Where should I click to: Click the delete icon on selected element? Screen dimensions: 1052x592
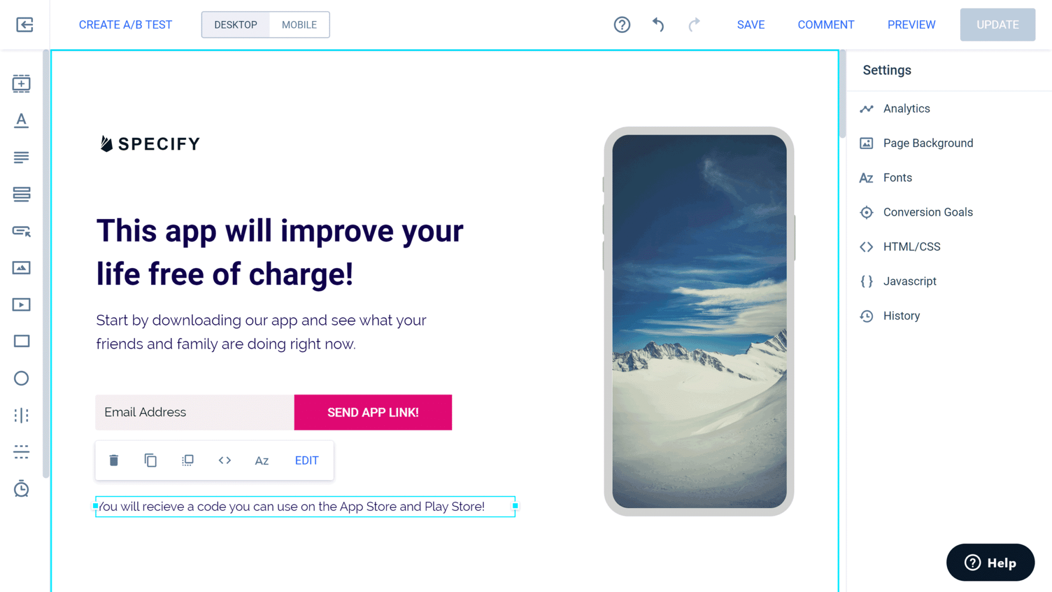click(x=114, y=460)
